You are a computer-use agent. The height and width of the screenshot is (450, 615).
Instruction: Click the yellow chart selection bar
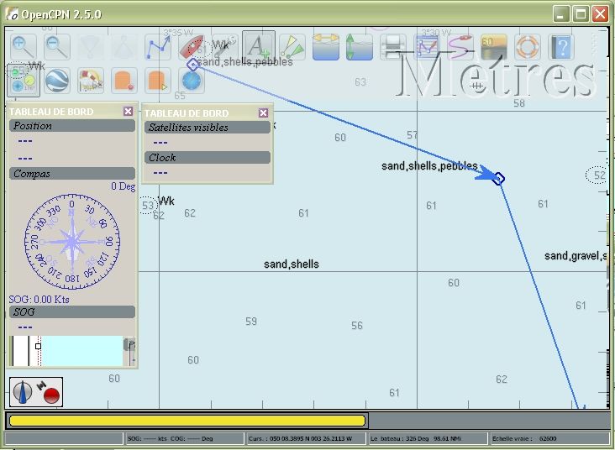pyautogui.click(x=187, y=421)
